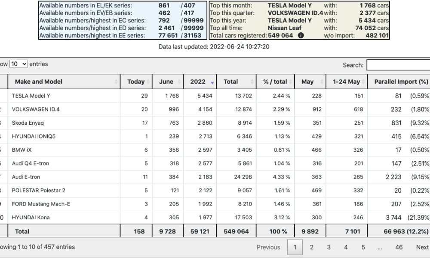This screenshot has height=258, width=430.
Task: Click Nissan Leaf in the top all time line
Action: point(284,28)
